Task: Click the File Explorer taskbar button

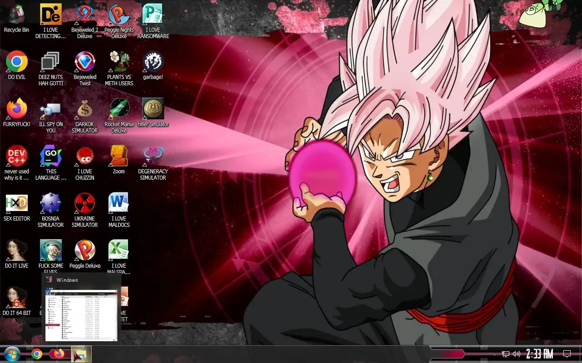Action: click(x=81, y=354)
